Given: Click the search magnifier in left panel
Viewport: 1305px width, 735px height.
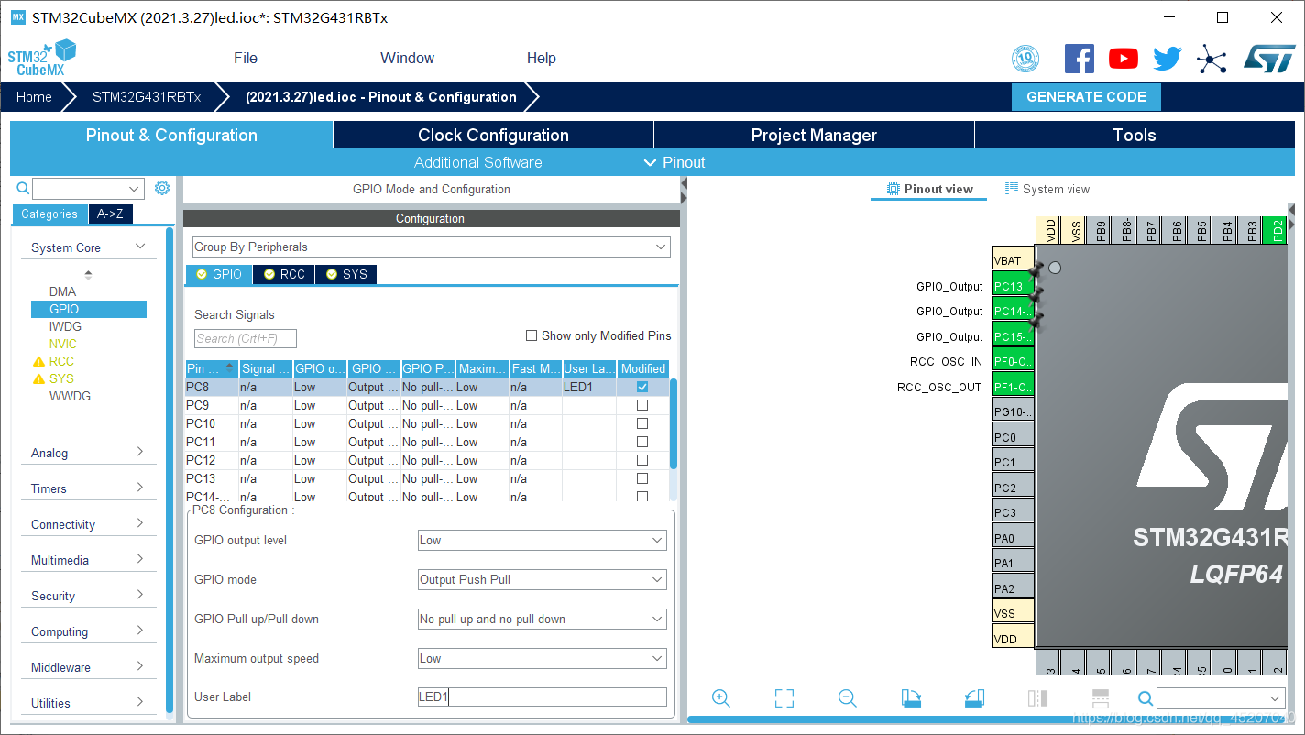Looking at the screenshot, I should (23, 188).
